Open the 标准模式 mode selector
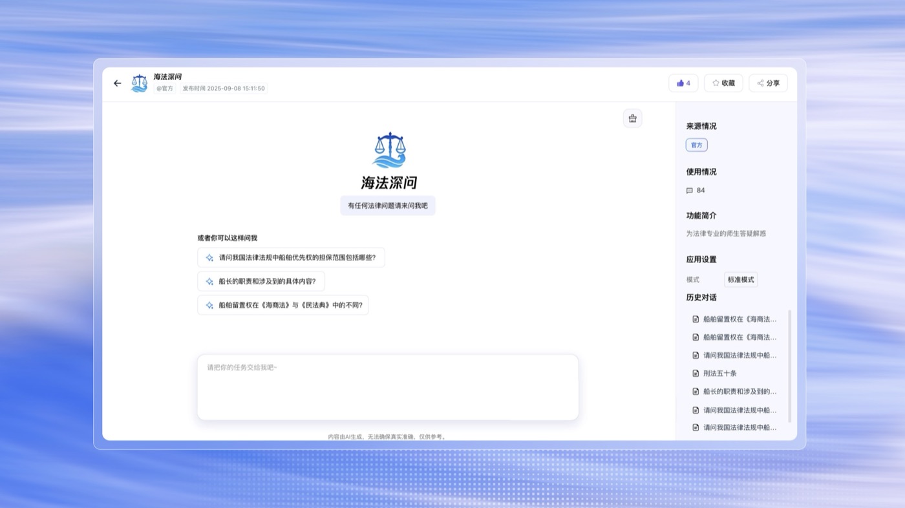Image resolution: width=905 pixels, height=508 pixels. tap(741, 280)
